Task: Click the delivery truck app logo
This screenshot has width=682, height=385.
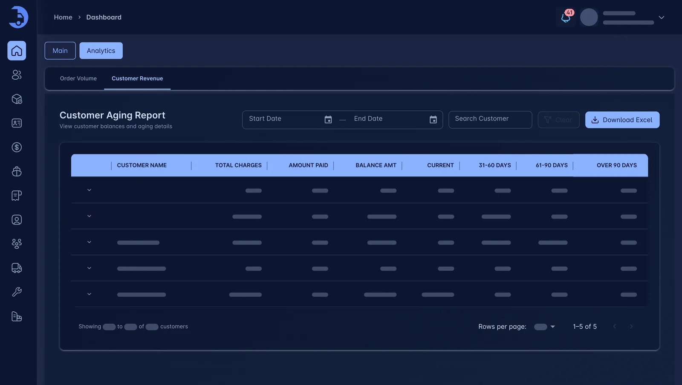Action: 18,17
